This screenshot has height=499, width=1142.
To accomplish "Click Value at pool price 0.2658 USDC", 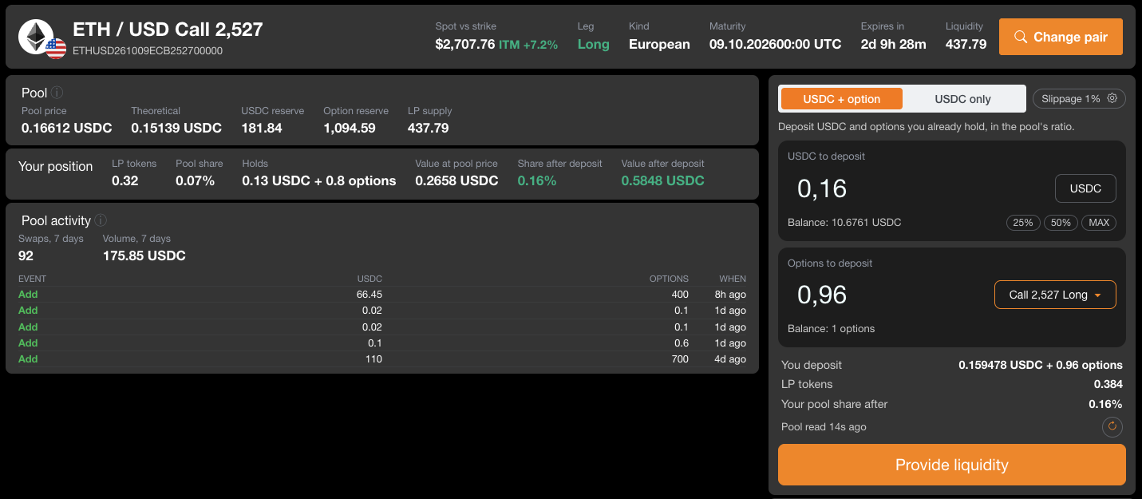I will coord(456,180).
